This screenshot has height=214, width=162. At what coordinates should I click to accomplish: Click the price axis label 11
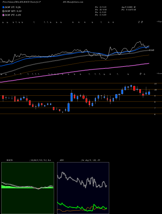coord(155,84)
